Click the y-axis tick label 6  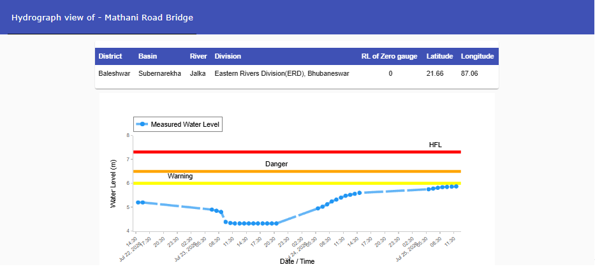[x=128, y=183]
